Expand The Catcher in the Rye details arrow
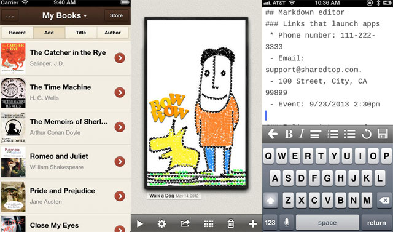The image size is (393, 232). click(120, 58)
